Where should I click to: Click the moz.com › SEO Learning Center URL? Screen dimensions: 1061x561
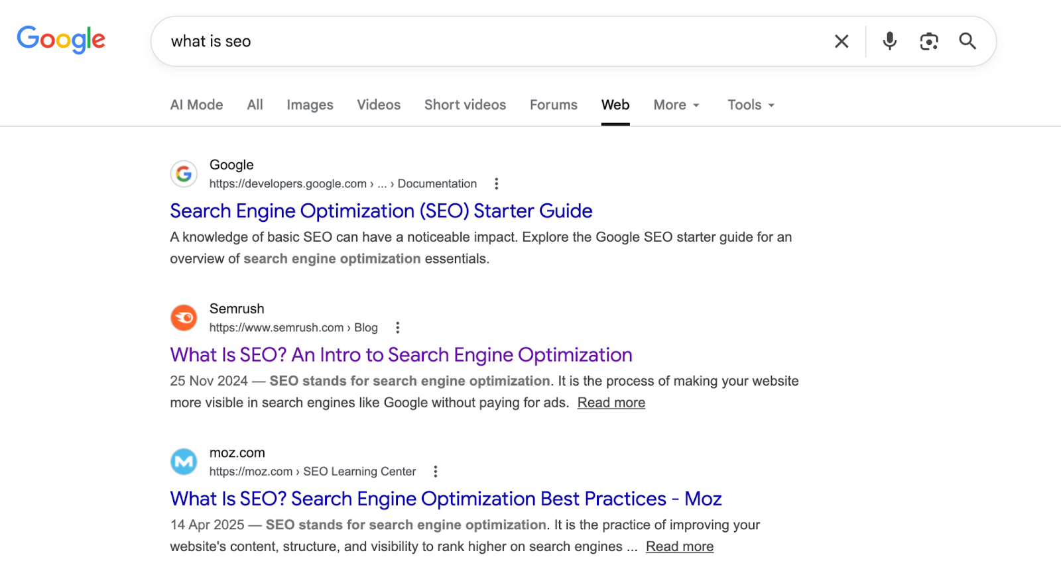[312, 472]
